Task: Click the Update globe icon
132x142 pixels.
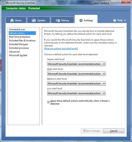Action: point(34,20)
